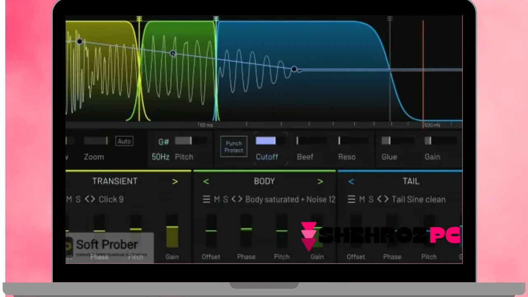This screenshot has width=528, height=297.
Task: Mute the Transient layer with M
Action: tap(69, 200)
